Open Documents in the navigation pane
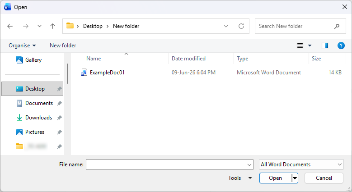The image size is (352, 192). point(35,103)
